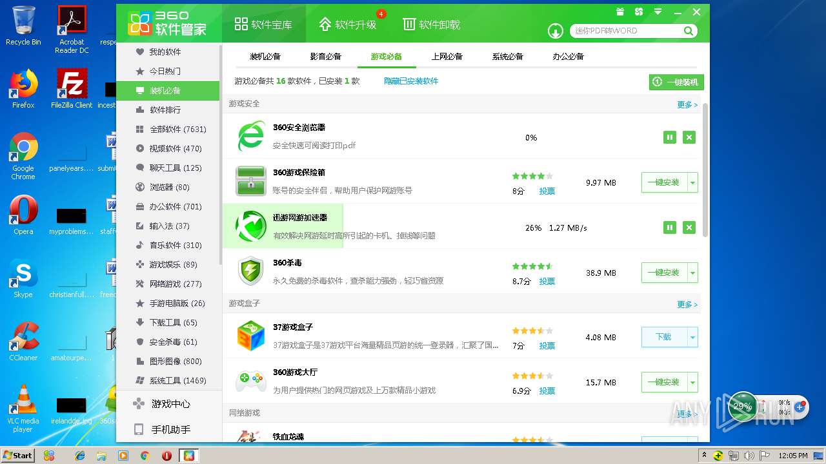This screenshot has width=826, height=464.
Task: Open 办公软件 (701) category
Action: point(168,206)
